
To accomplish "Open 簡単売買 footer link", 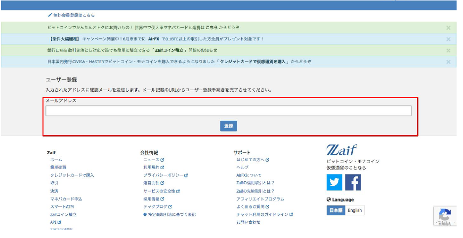I will point(58,167).
